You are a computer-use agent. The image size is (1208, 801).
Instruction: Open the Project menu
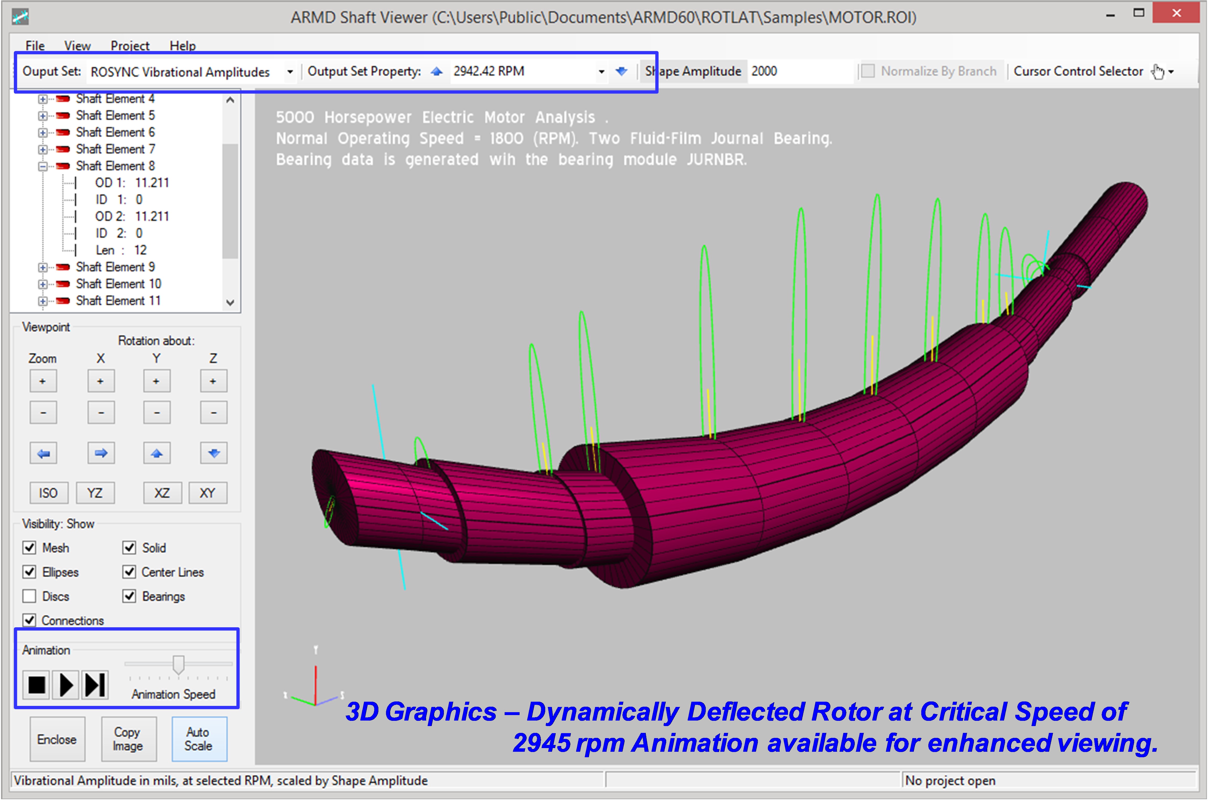click(130, 46)
